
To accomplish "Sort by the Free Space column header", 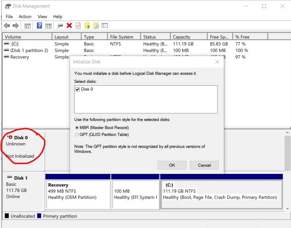I will pos(220,37).
